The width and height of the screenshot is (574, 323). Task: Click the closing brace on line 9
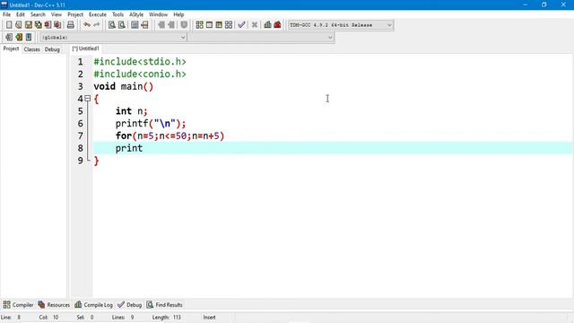(x=96, y=161)
